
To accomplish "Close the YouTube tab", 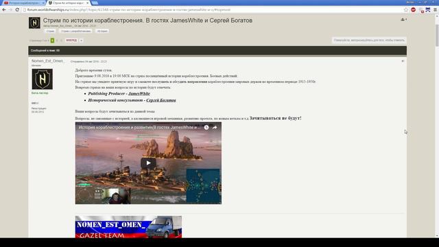I will coord(43,3).
